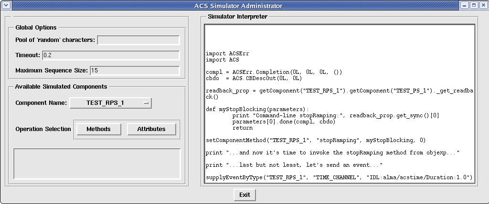The image size is (489, 204).
Task: Click the Attributes operation button
Action: 151,129
